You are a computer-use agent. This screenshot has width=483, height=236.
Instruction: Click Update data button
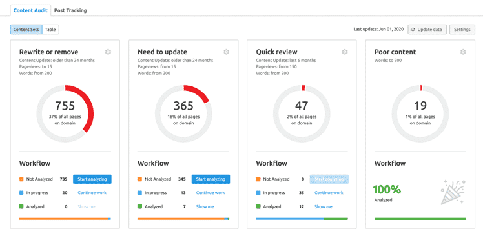point(427,30)
